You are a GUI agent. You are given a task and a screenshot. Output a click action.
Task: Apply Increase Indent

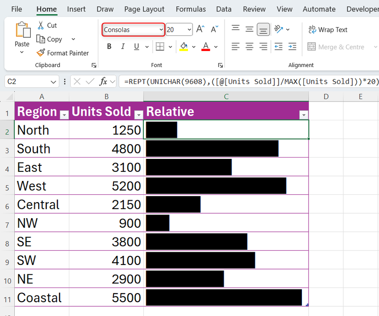pyautogui.click(x=292, y=46)
